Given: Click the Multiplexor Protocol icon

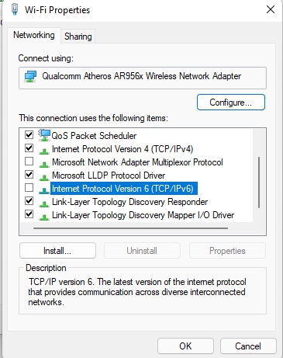Looking at the screenshot, I should point(44,164).
